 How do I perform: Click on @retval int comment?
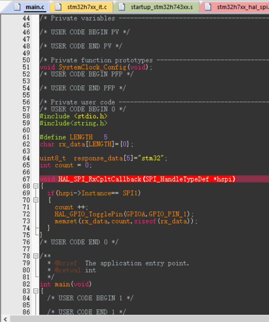(x=75, y=270)
